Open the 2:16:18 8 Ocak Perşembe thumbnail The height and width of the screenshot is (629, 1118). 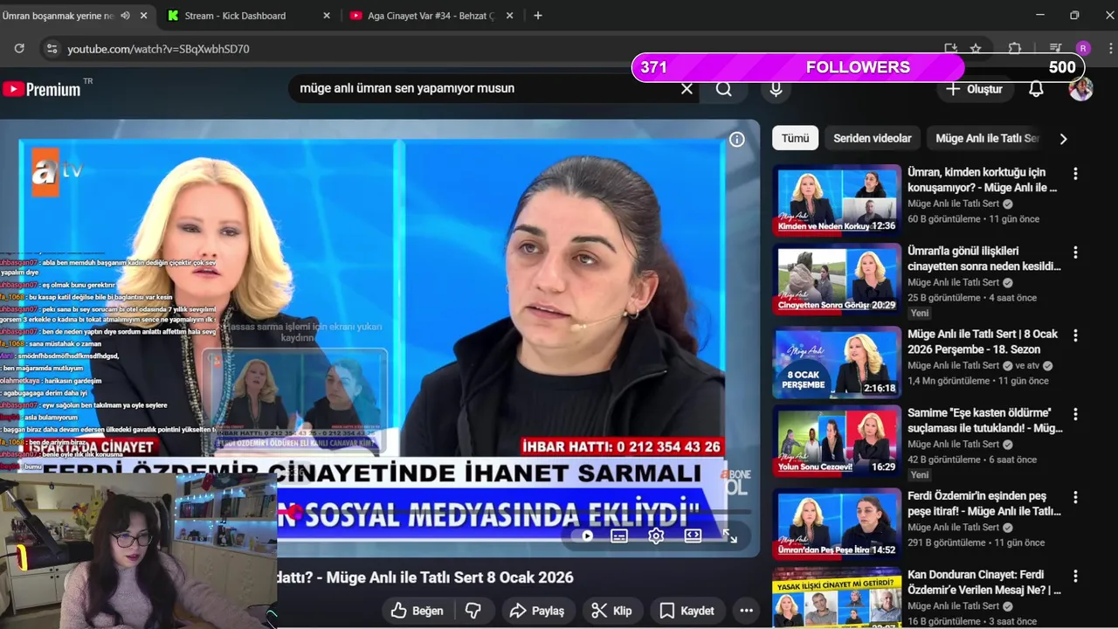coord(837,362)
